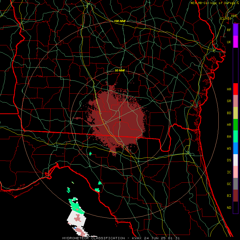Pick the RA light green swatch
Screen dimensions: 240x240
click(235, 137)
